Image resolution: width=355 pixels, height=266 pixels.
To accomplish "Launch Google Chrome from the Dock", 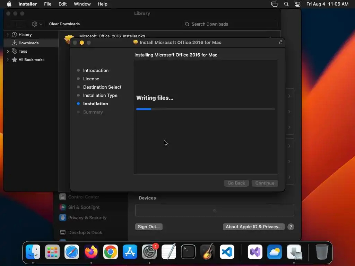I will [x=111, y=251].
